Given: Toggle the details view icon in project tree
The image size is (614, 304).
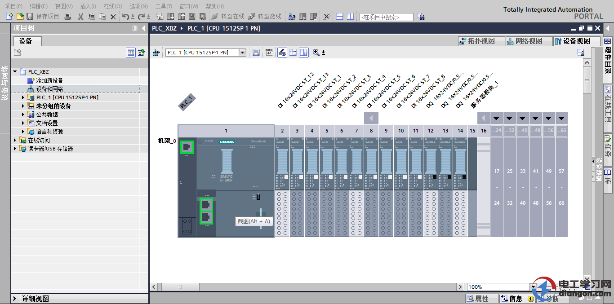Looking at the screenshot, I should click(131, 53).
